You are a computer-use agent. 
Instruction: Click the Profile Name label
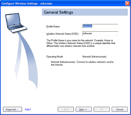[53, 27]
